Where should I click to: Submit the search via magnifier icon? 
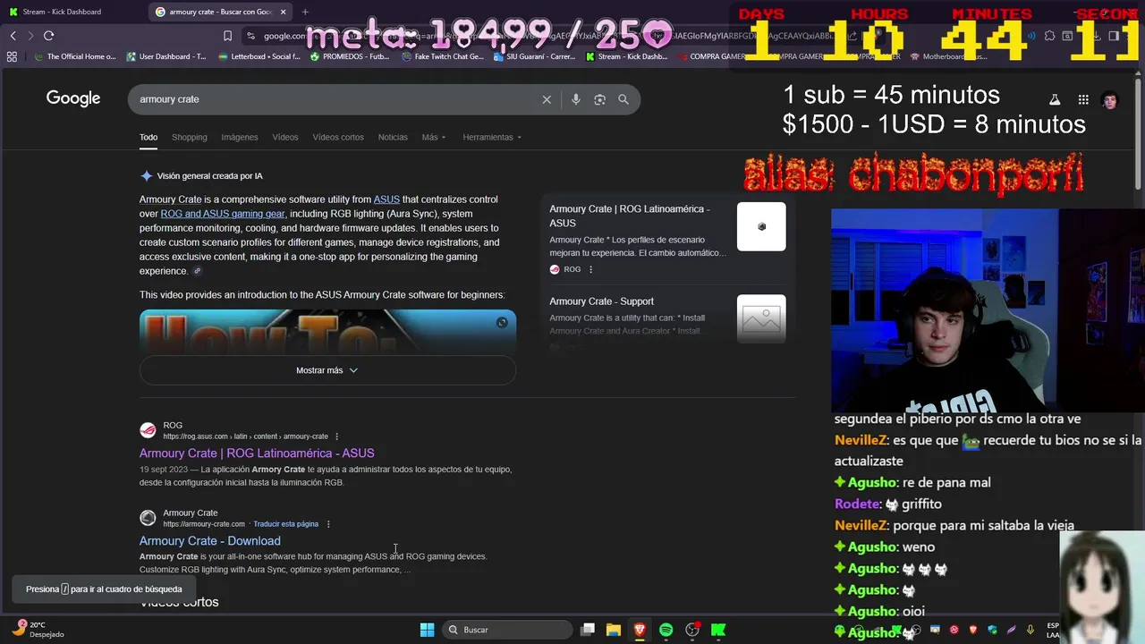click(x=623, y=99)
